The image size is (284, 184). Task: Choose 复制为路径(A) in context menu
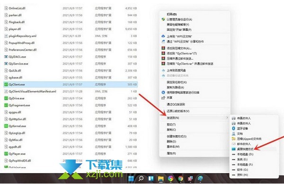click(x=175, y=87)
